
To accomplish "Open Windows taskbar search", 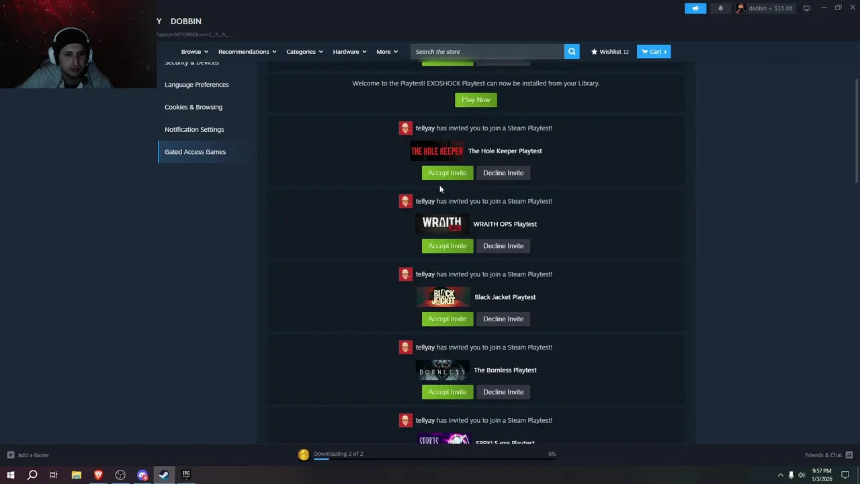I will pyautogui.click(x=32, y=475).
